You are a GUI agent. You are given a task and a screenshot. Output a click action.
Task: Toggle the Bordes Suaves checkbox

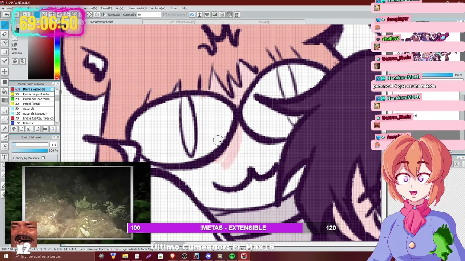click(x=165, y=15)
